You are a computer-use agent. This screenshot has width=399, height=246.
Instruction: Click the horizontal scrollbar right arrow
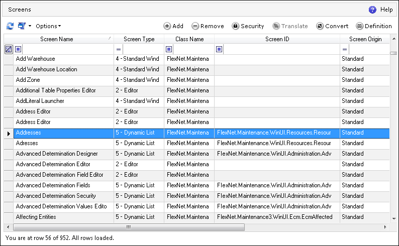click(385, 227)
